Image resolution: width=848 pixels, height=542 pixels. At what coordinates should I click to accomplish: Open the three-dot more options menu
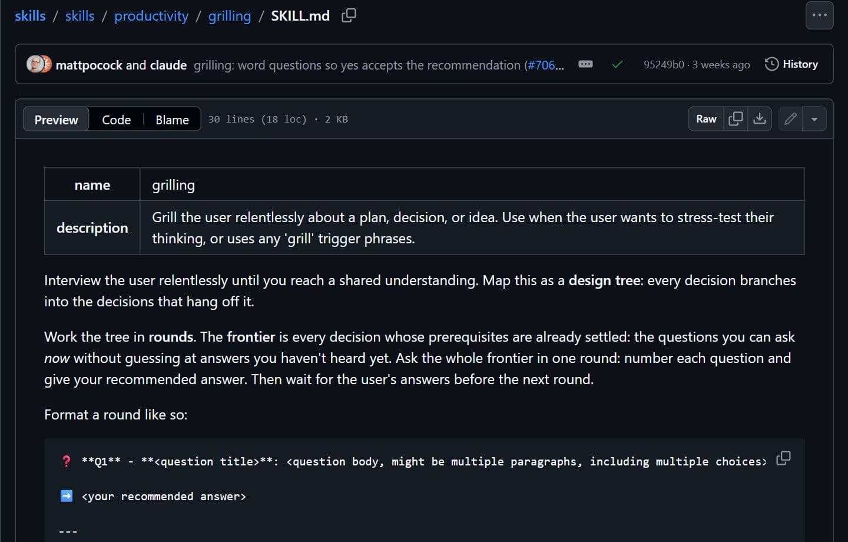tap(819, 15)
